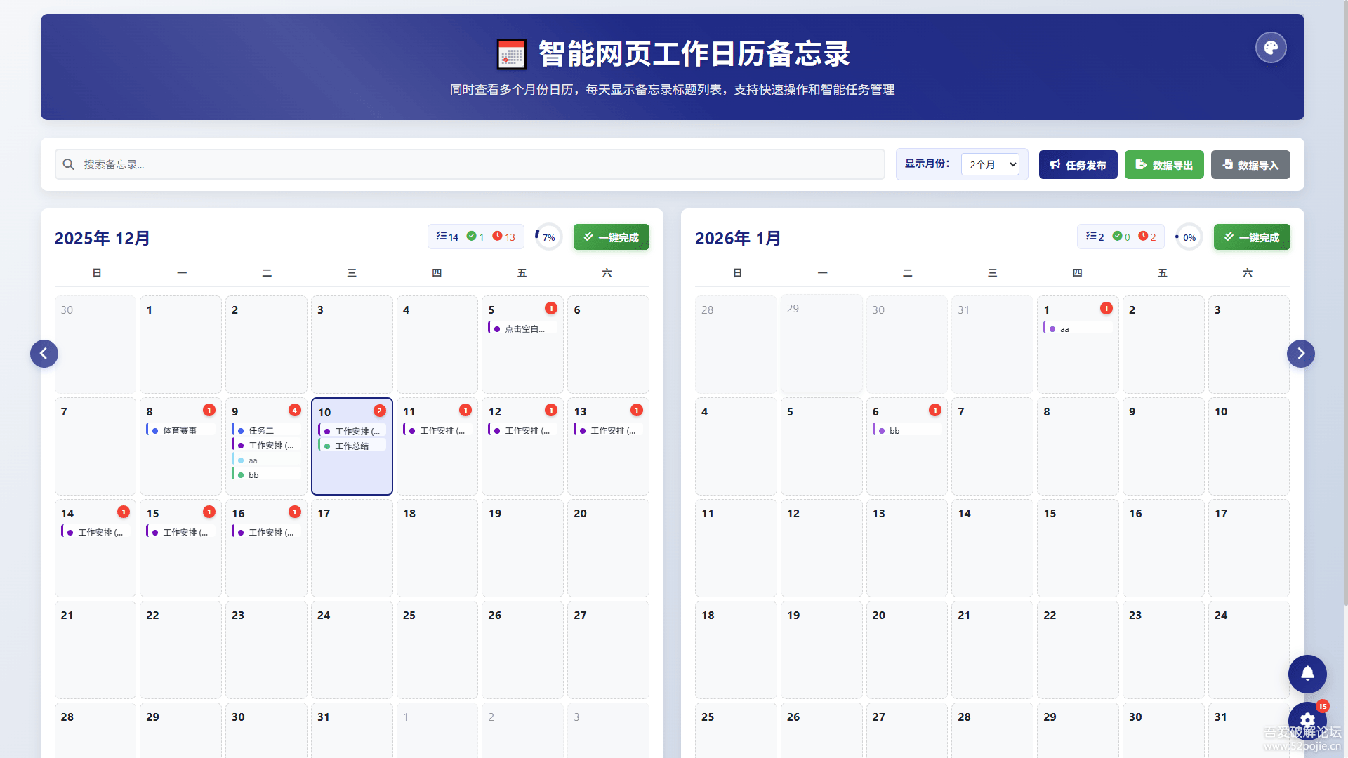1348x758 pixels.
Task: Click December completed tasks count icon
Action: [x=472, y=237]
